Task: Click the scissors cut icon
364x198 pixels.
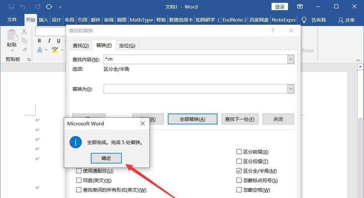Action: [24, 32]
